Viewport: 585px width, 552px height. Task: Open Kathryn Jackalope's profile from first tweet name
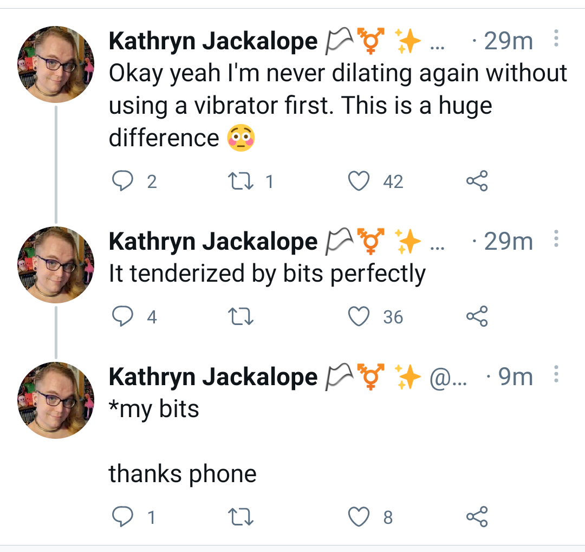tap(213, 41)
